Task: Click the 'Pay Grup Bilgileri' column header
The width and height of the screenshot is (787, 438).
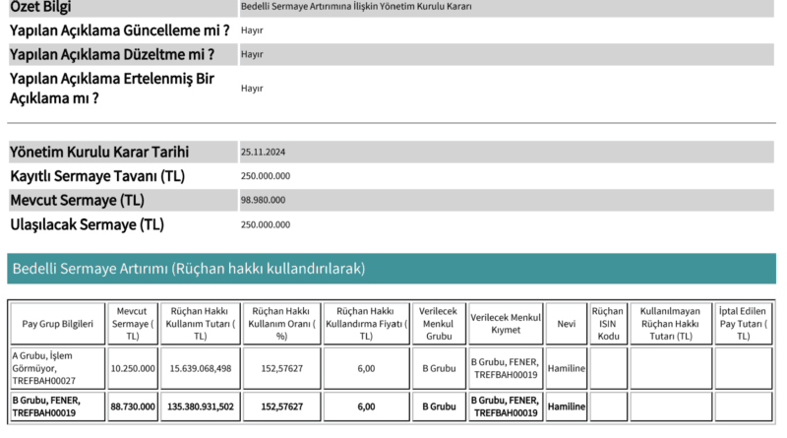Action: pos(58,324)
